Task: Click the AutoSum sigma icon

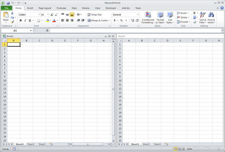Action: point(194,13)
